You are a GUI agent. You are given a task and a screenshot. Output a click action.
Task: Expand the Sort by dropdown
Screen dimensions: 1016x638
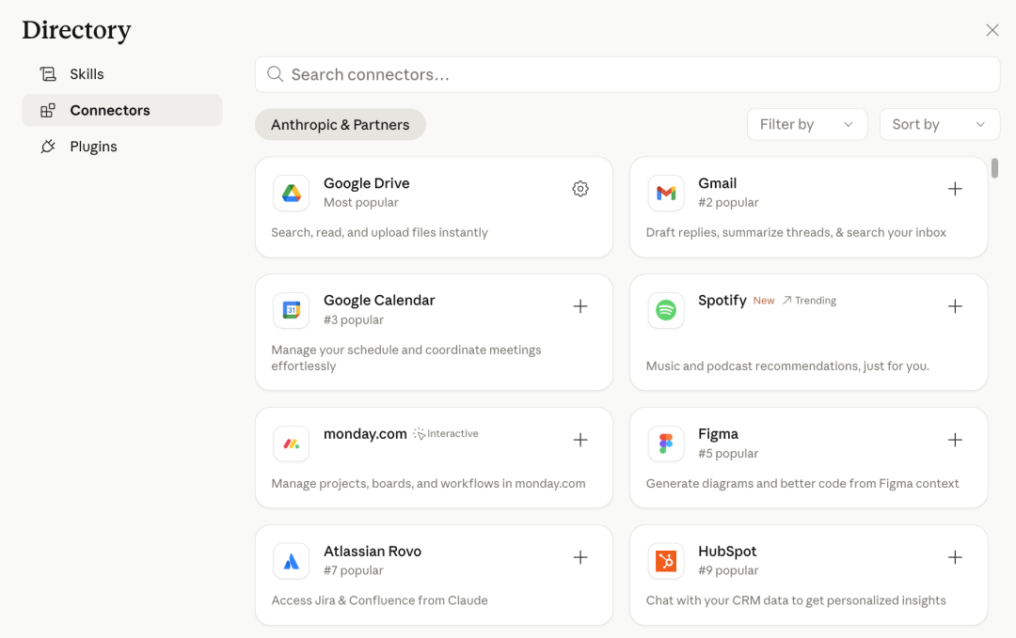click(x=939, y=125)
